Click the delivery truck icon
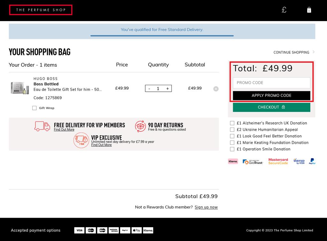Viewport: 327px width, 241px height. pos(42,126)
